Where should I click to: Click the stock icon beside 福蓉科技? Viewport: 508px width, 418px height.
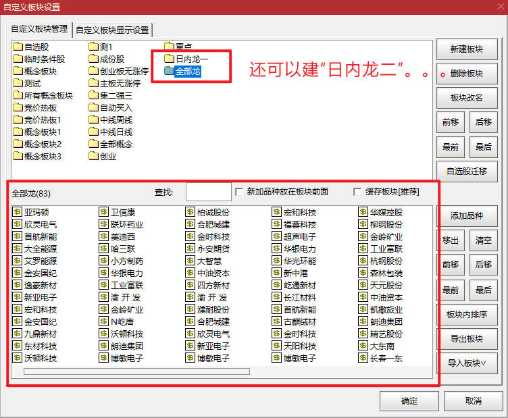pos(277,224)
